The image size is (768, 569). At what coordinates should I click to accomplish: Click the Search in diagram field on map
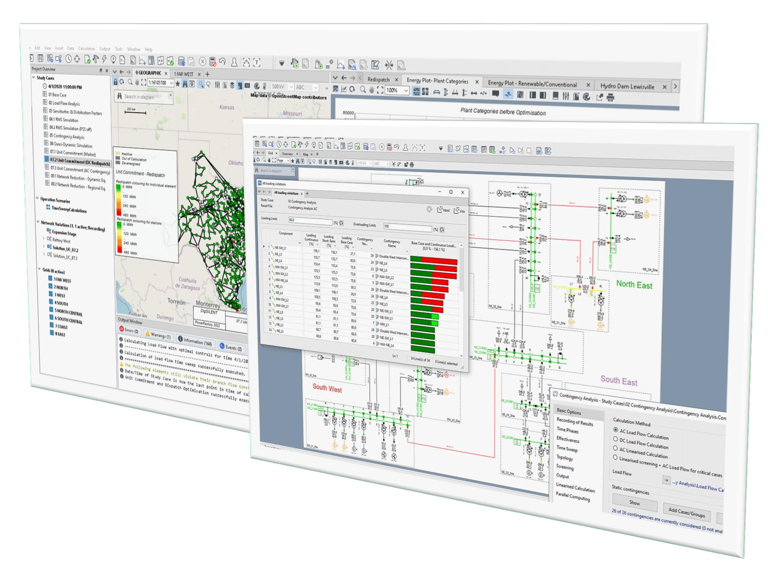[x=144, y=97]
